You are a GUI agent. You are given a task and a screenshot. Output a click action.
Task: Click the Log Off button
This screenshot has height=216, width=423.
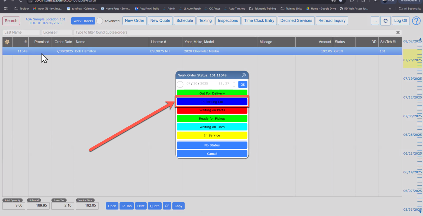click(x=401, y=21)
